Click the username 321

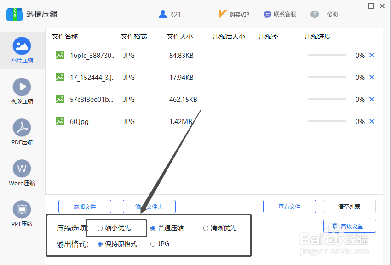[176, 15]
